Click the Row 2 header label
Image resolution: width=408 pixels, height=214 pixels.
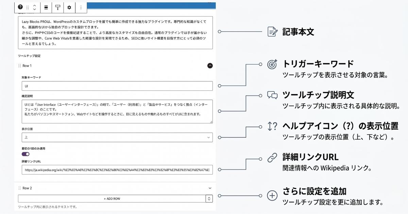click(27, 188)
